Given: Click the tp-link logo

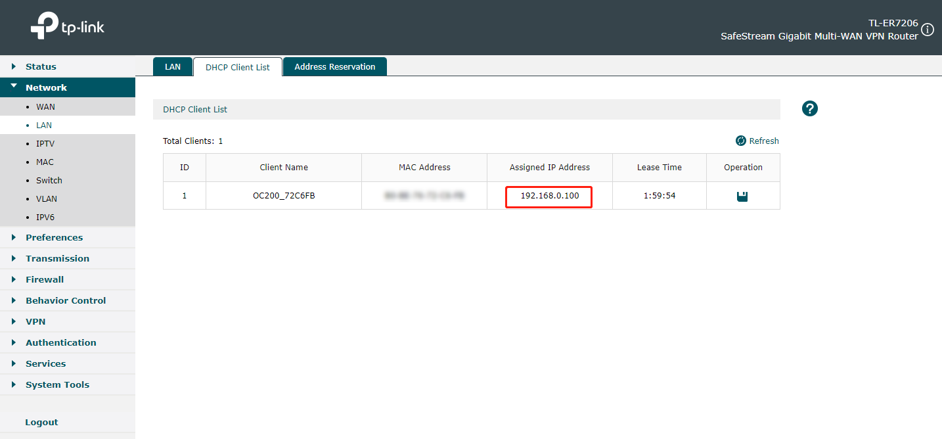Looking at the screenshot, I should (x=66, y=26).
